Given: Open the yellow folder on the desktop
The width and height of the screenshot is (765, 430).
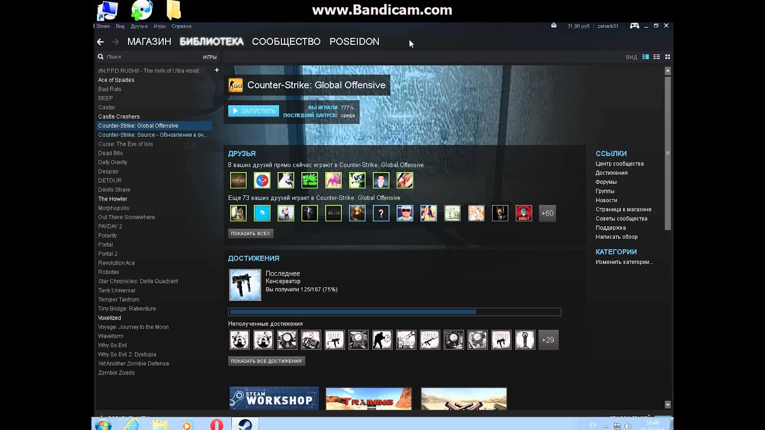Looking at the screenshot, I should click(173, 10).
